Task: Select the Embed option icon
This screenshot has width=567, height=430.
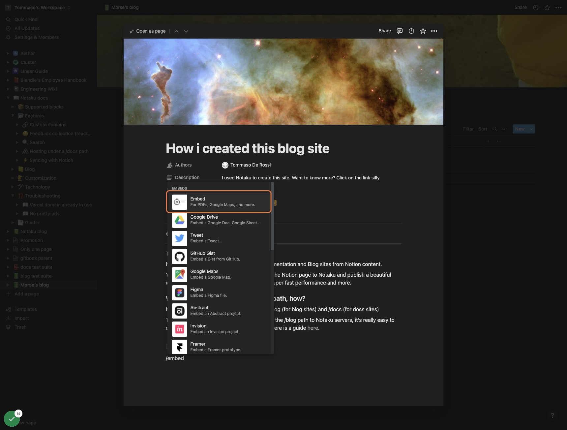Action: tap(180, 202)
